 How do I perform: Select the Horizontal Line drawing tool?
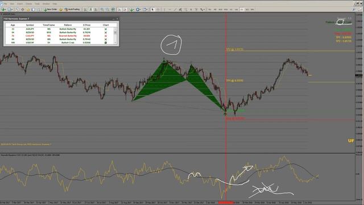170,10
